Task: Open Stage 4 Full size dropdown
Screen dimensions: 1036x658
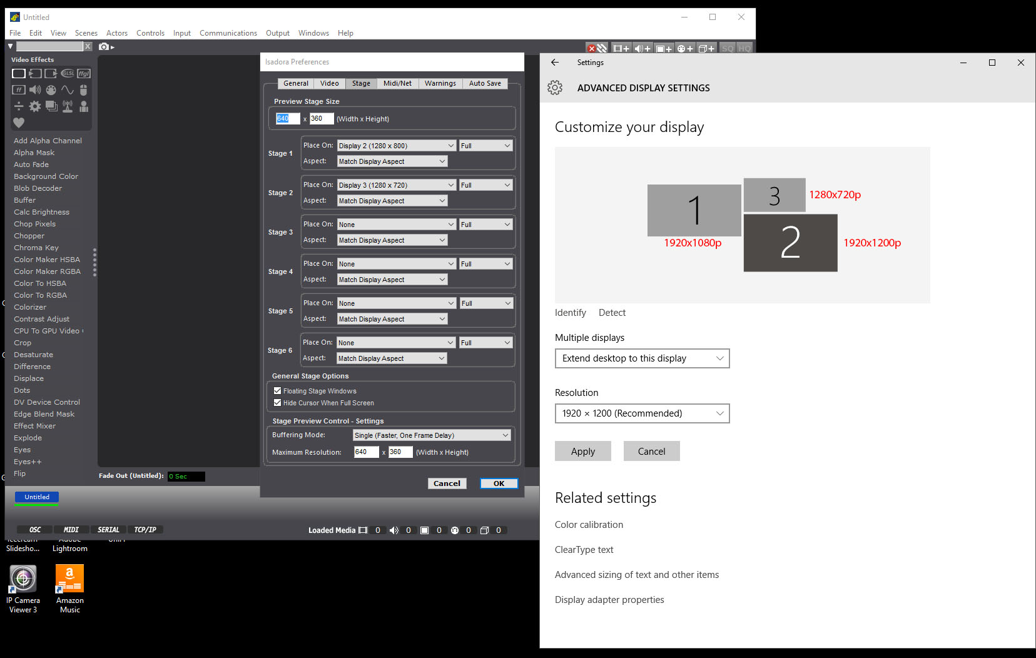Action: [485, 264]
